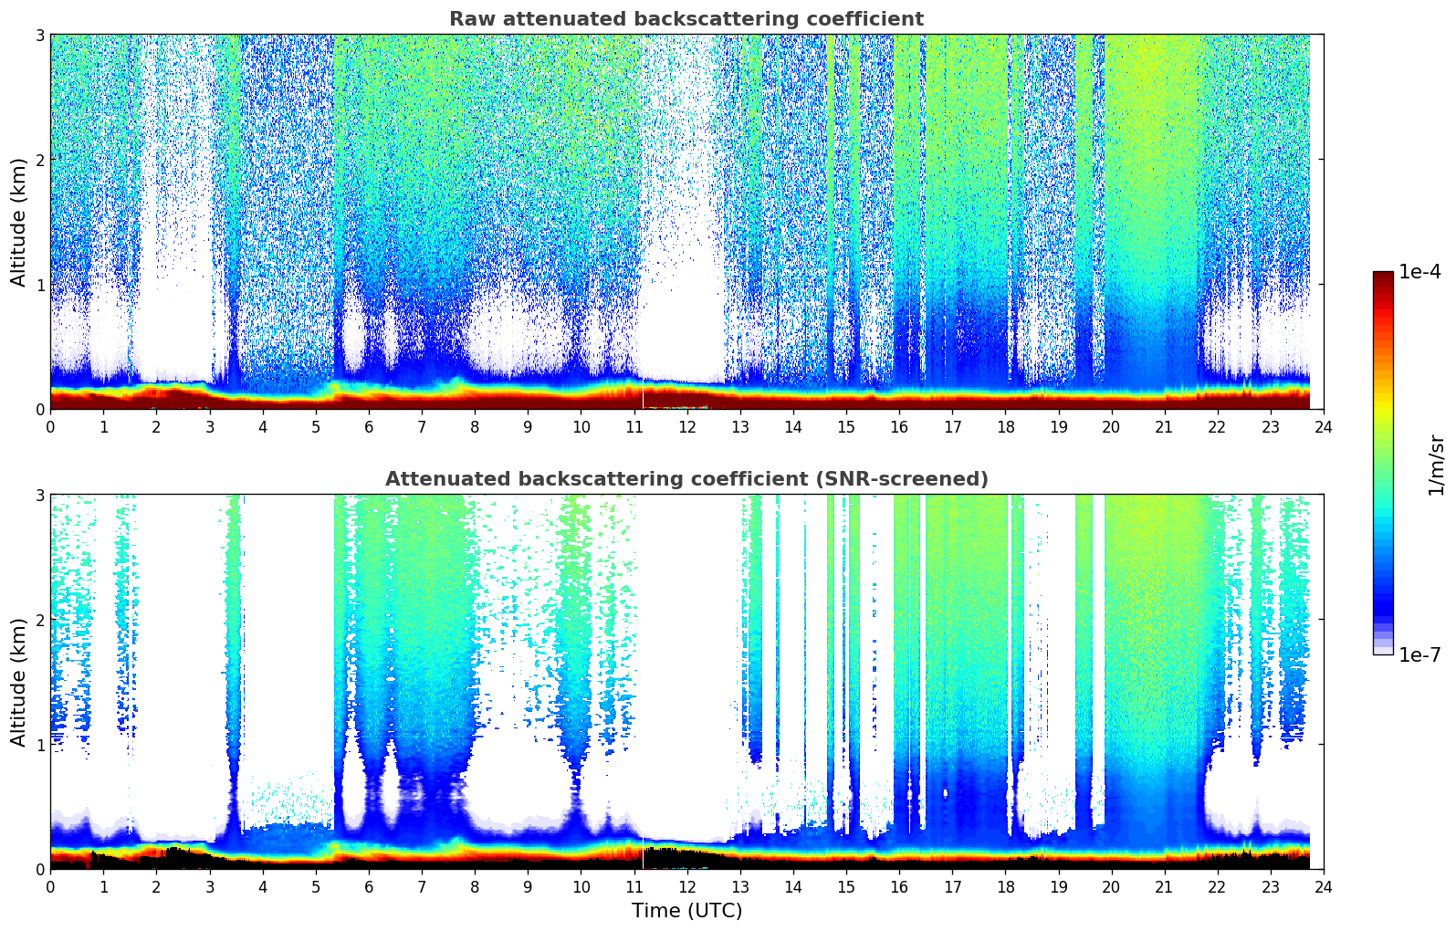Click time tick "12" under the SNR-screened plot
This screenshot has width=1456, height=931.
coord(686,886)
